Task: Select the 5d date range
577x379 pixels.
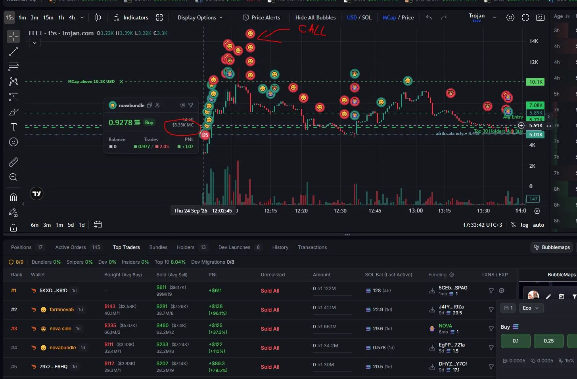Action: (71, 225)
